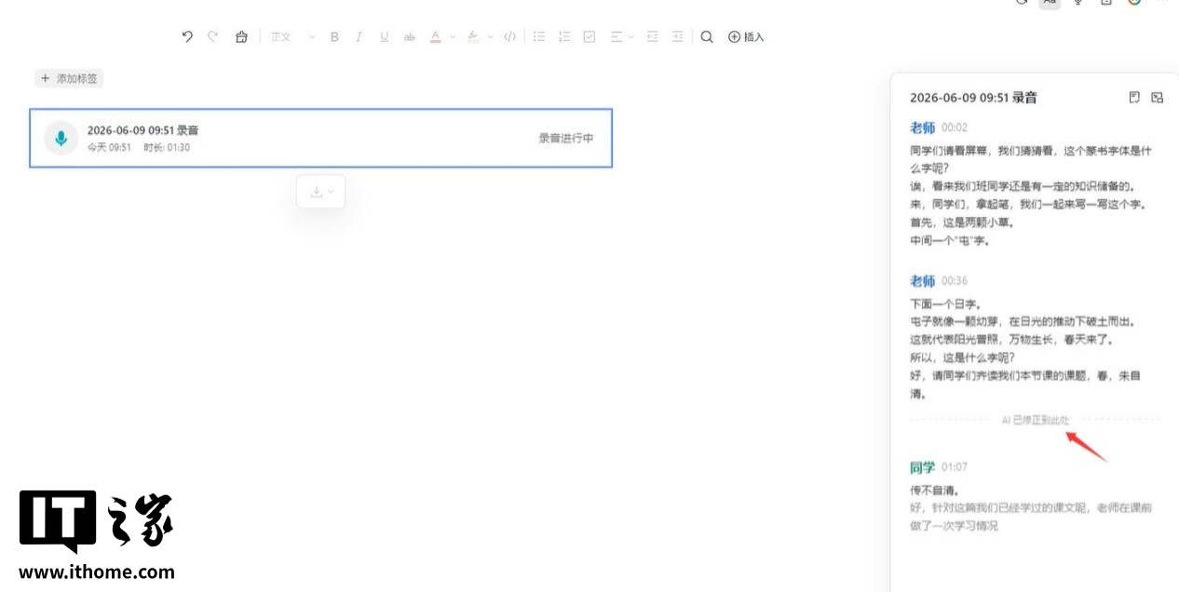Select the 同学 speaker label
Image resolution: width=1179 pixels, height=592 pixels.
(x=922, y=467)
